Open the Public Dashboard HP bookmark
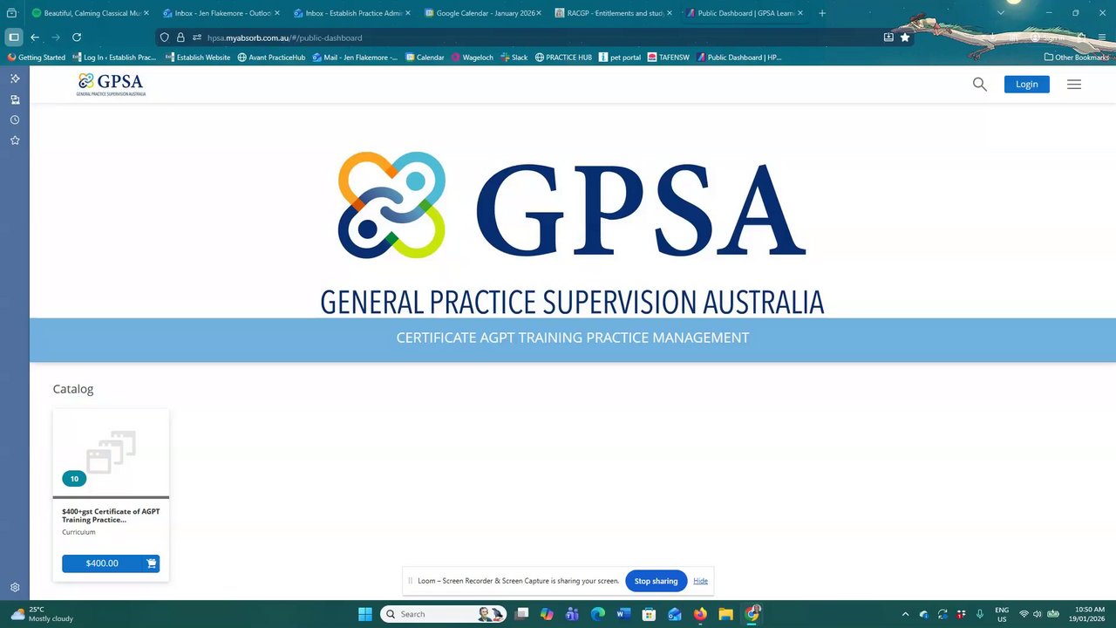This screenshot has width=1116, height=628. pos(739,58)
